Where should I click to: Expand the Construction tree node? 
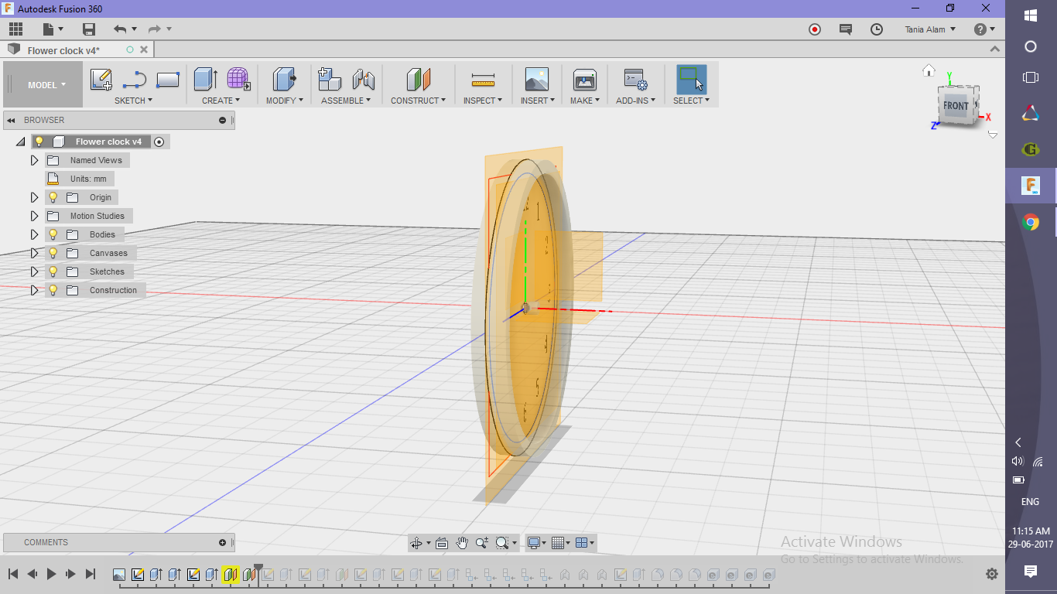pos(34,290)
